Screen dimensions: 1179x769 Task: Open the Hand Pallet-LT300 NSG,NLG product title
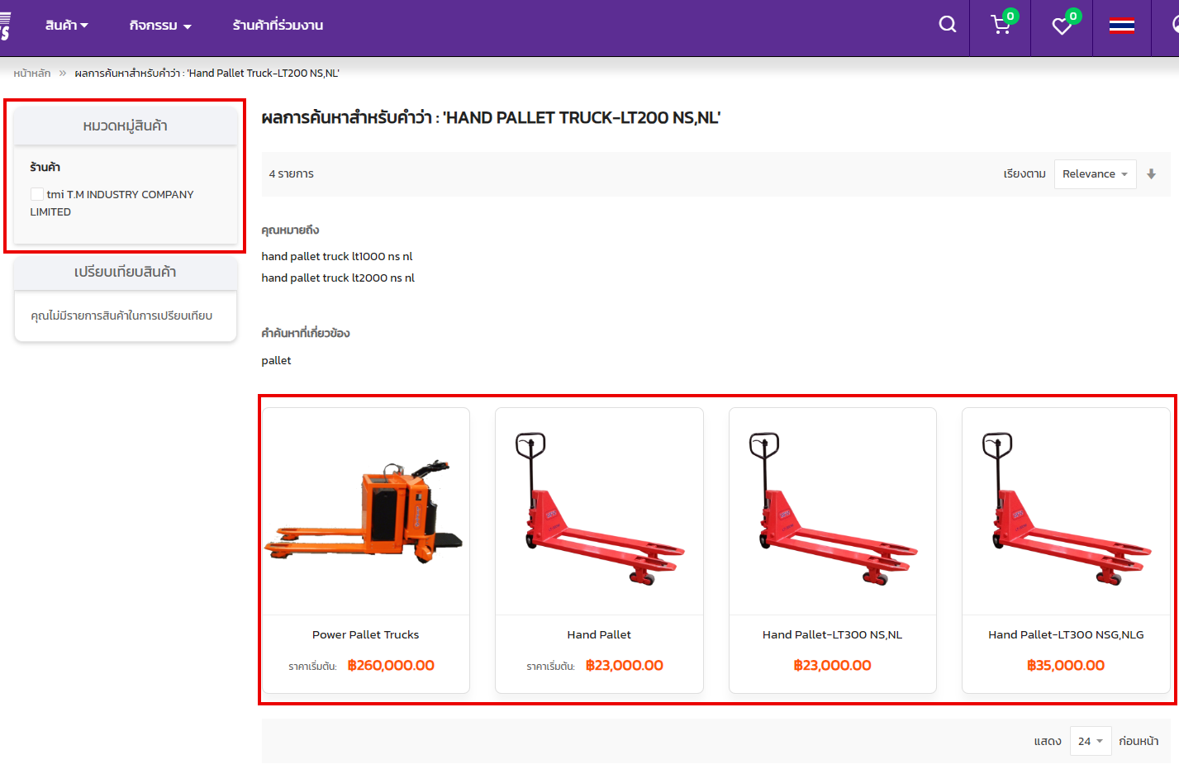pyautogui.click(x=1066, y=634)
